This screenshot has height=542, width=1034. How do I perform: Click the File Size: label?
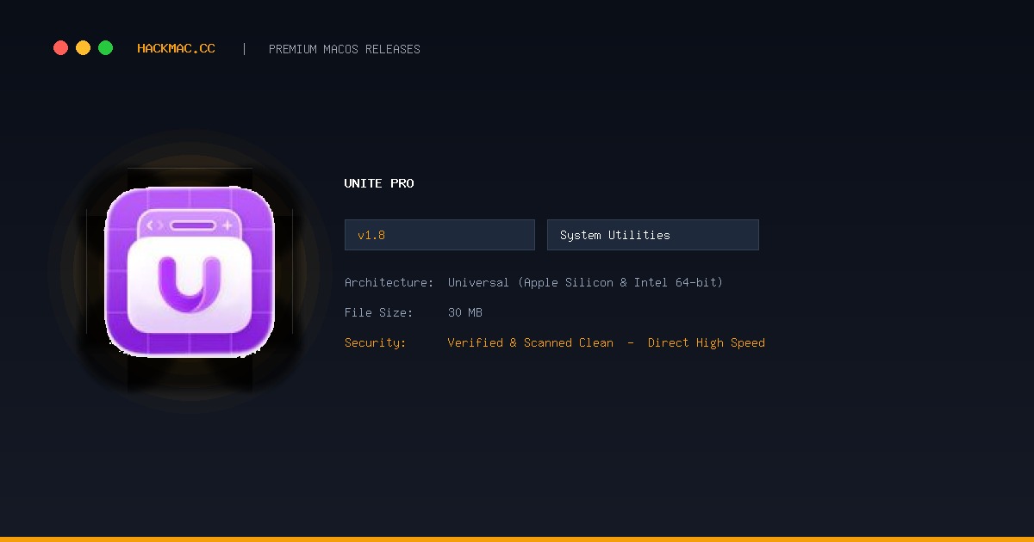pos(379,312)
